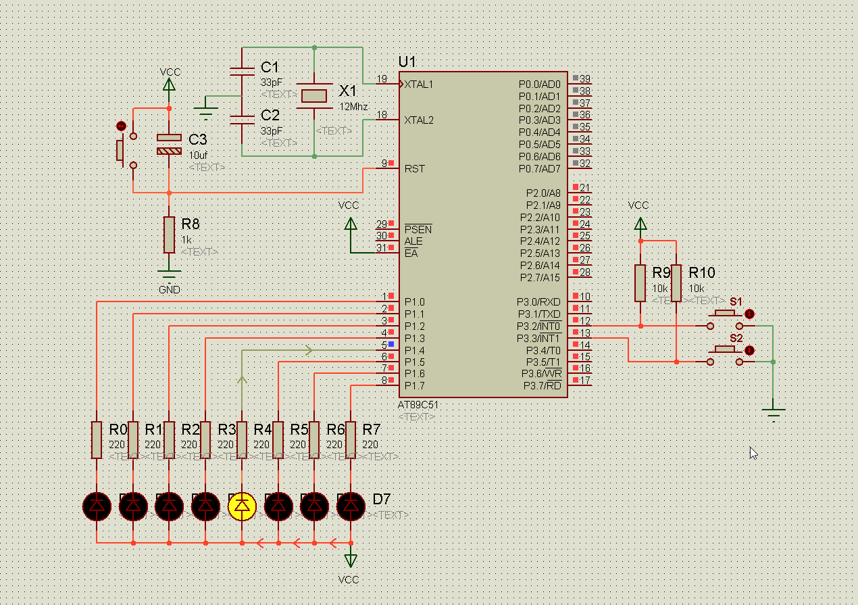
Task: Click the 10uf value under C3
Action: point(198,155)
